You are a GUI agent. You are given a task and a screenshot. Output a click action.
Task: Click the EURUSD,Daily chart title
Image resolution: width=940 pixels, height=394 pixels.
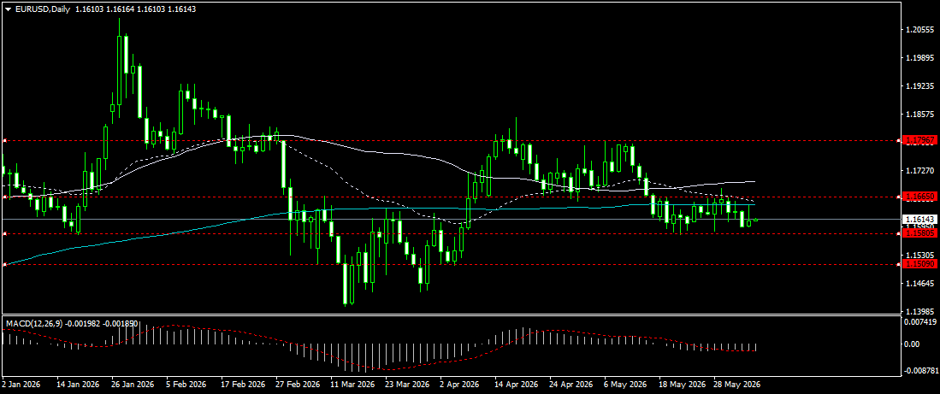pos(41,9)
